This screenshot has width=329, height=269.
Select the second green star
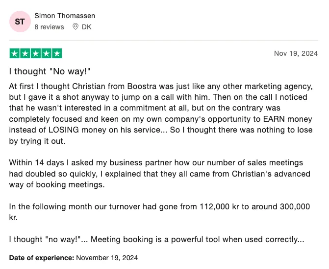25,53
